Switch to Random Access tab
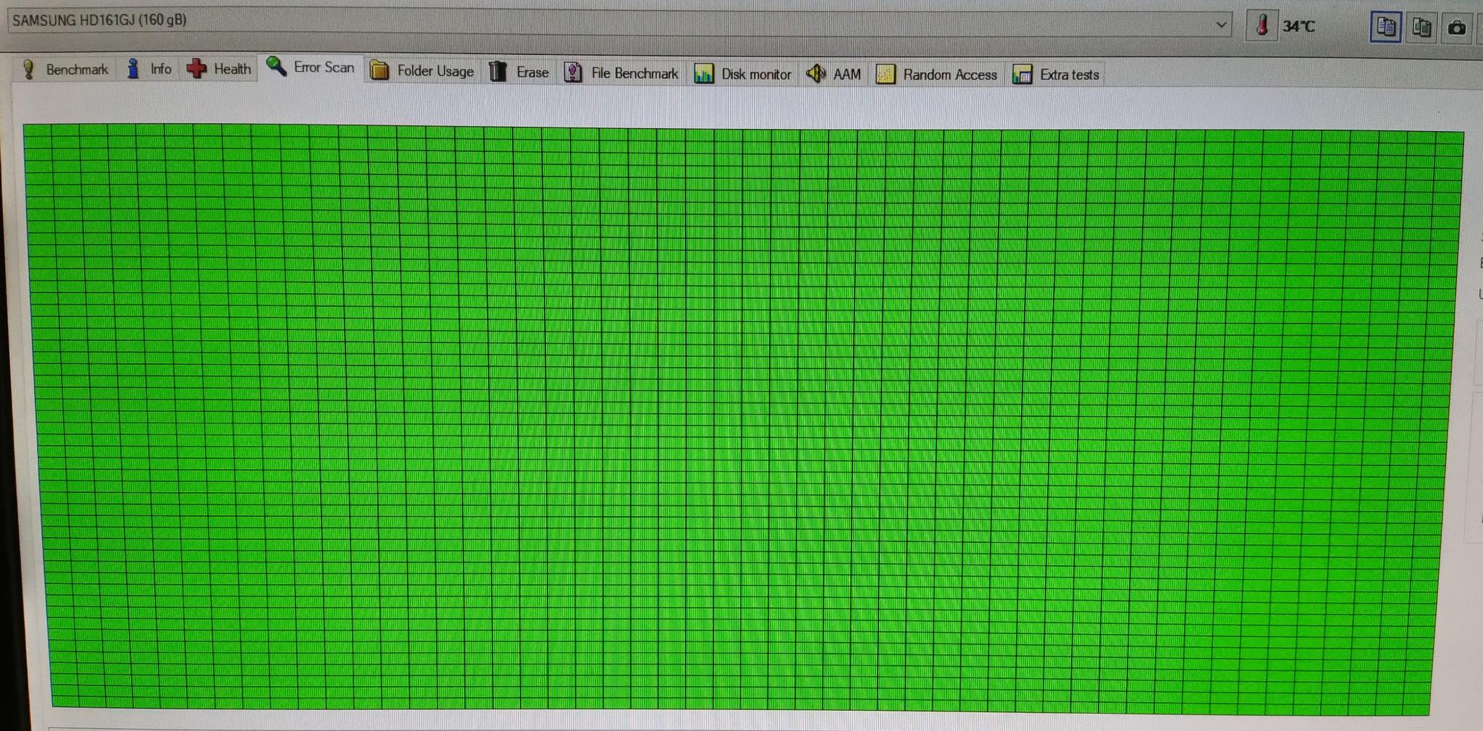 point(937,75)
